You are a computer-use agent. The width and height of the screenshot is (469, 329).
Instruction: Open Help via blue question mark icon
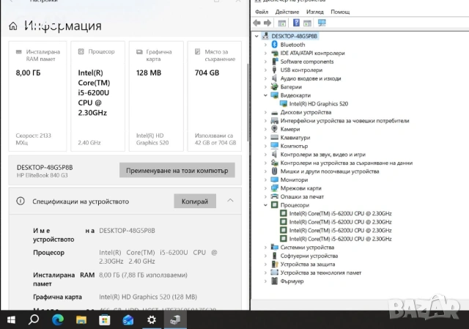click(296, 23)
